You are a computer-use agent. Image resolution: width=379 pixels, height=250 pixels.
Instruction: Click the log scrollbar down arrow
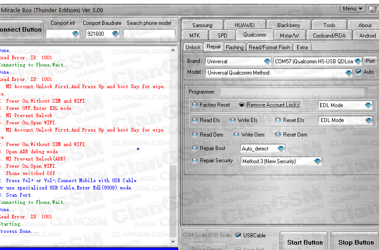173,241
